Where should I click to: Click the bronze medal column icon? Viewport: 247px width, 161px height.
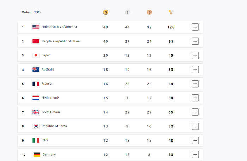coord(149,12)
